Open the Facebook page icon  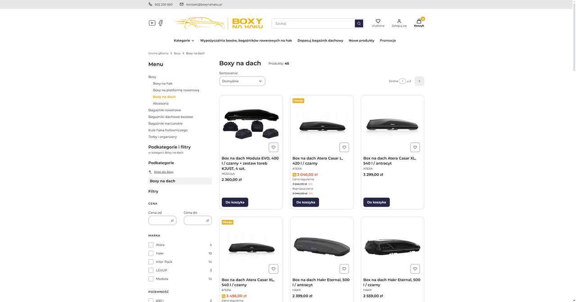coord(161,23)
